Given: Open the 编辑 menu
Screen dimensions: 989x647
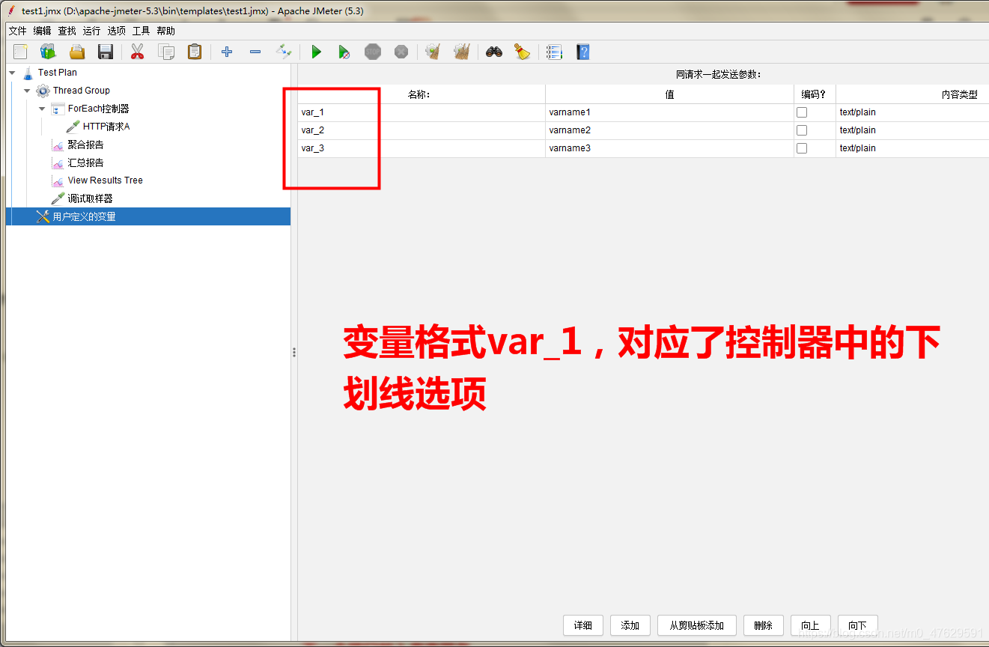Looking at the screenshot, I should point(43,31).
